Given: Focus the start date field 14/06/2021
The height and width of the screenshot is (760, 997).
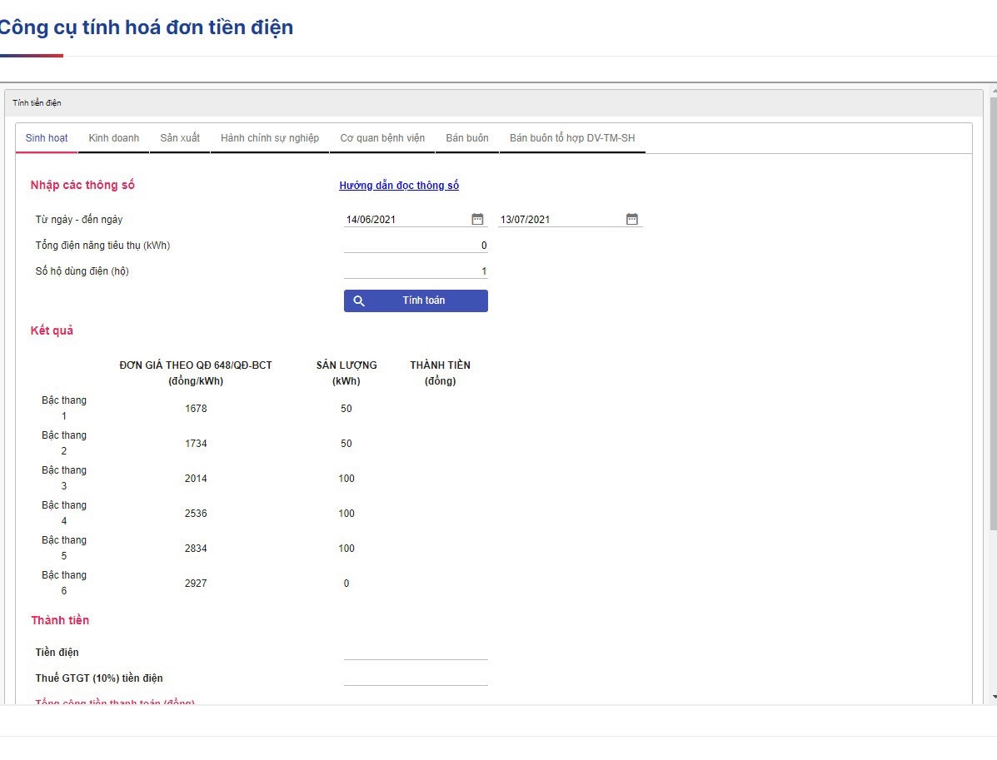Looking at the screenshot, I should [404, 220].
